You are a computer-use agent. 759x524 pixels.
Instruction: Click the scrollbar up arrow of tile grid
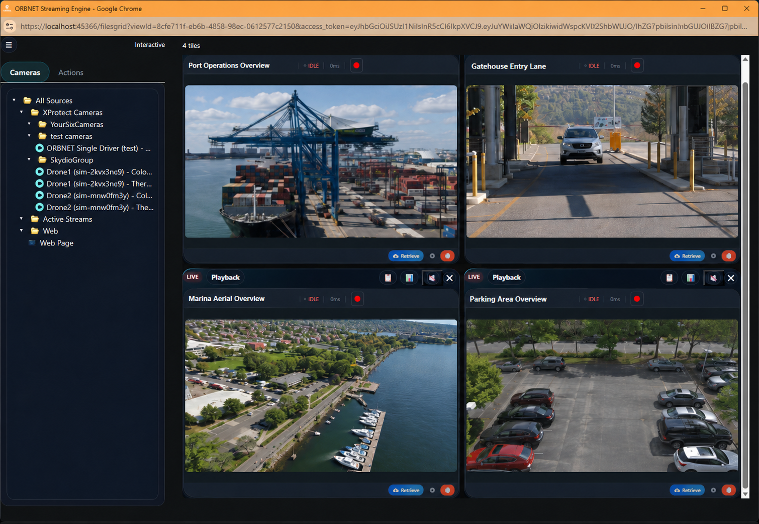coord(745,59)
